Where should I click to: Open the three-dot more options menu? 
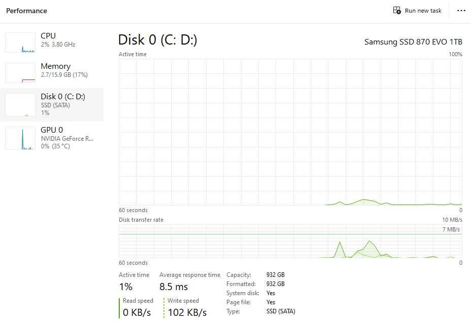(461, 11)
